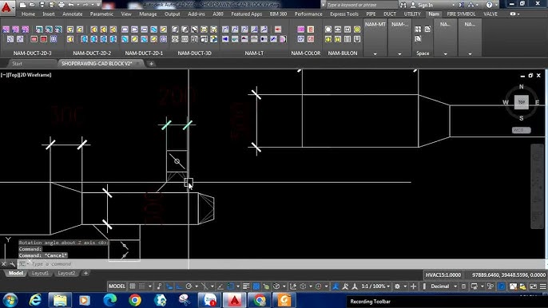
Task: Click the Windows Start button
Action: [x=10, y=300]
